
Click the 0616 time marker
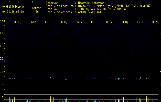point(94,22)
